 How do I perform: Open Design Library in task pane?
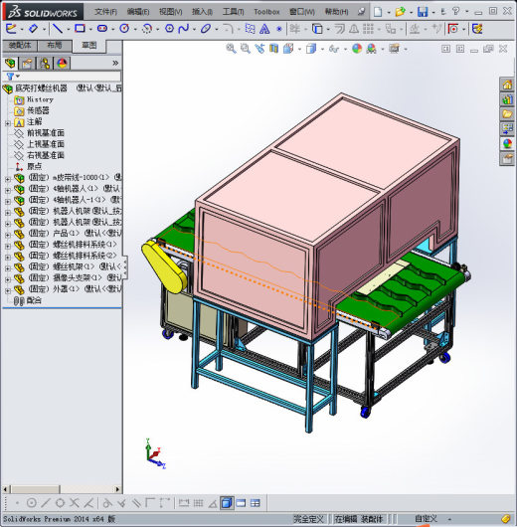tap(507, 99)
